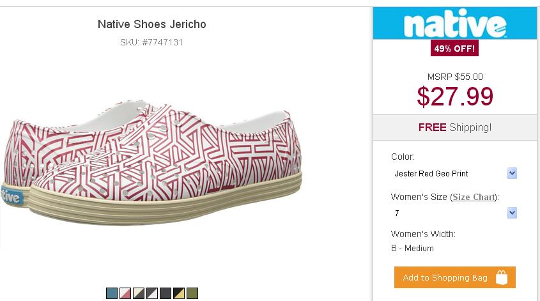
Task: Click the Jericho shoe product image
Action: click(153, 160)
